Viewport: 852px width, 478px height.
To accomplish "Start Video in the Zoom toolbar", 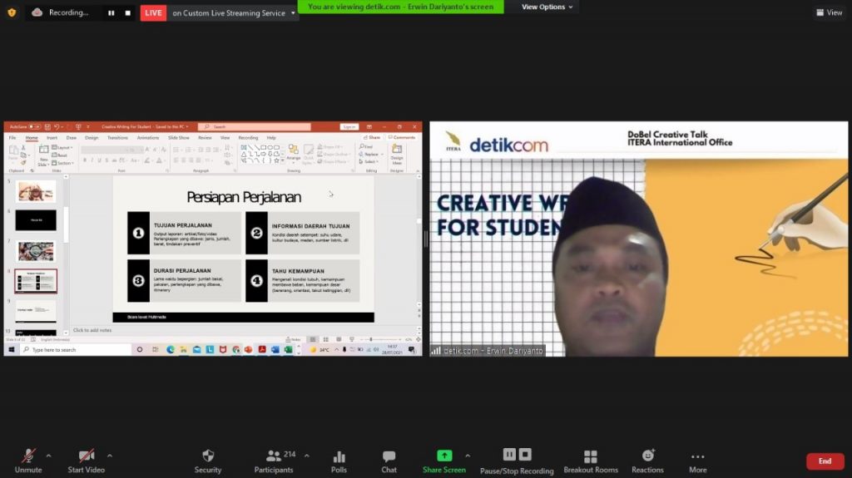I will (86, 461).
